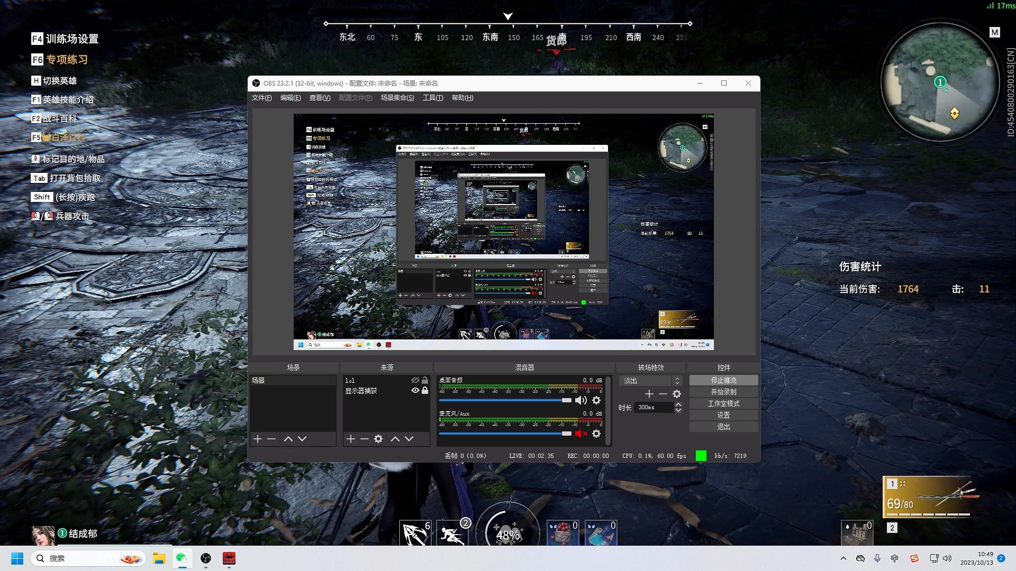Click 开始录制 to start recording
This screenshot has height=571, width=1016.
(x=723, y=392)
